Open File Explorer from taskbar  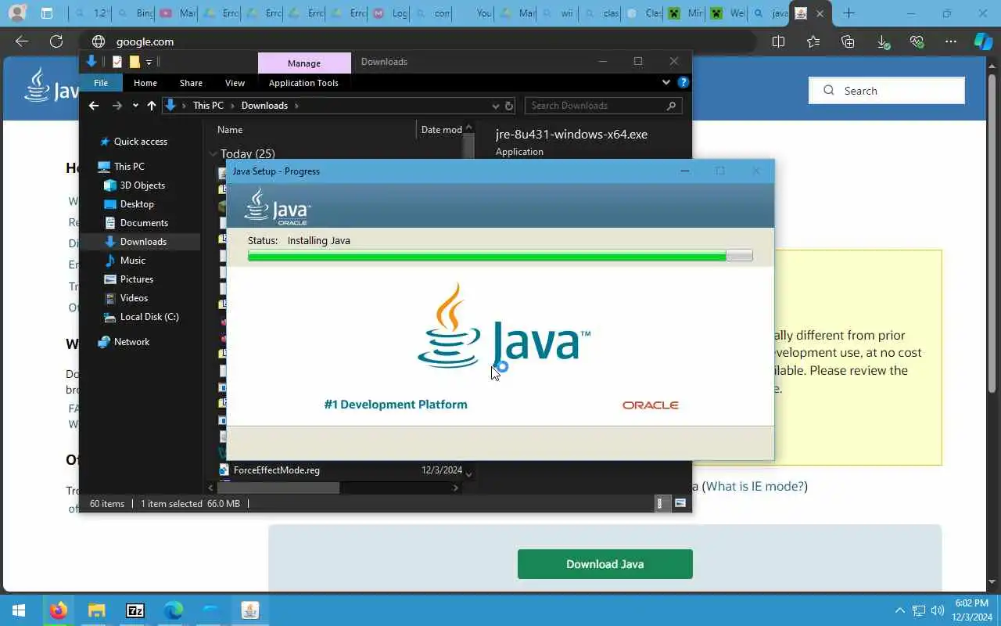96,610
